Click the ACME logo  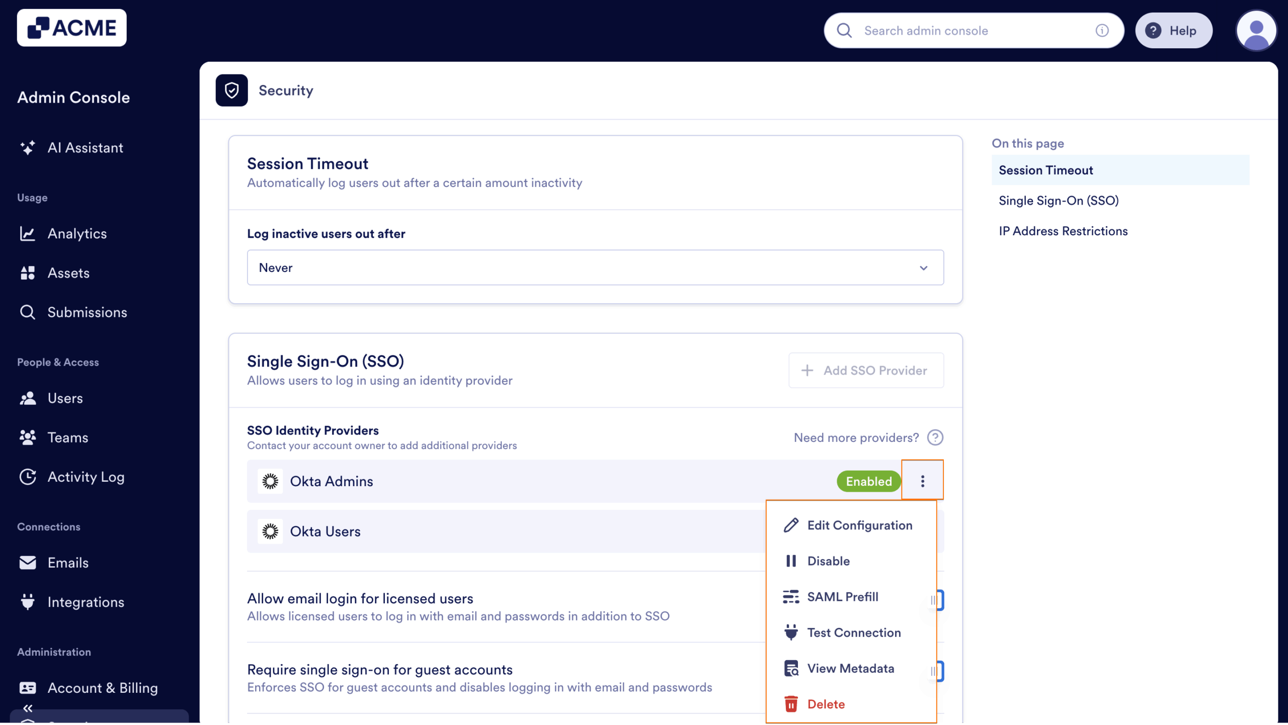[71, 28]
